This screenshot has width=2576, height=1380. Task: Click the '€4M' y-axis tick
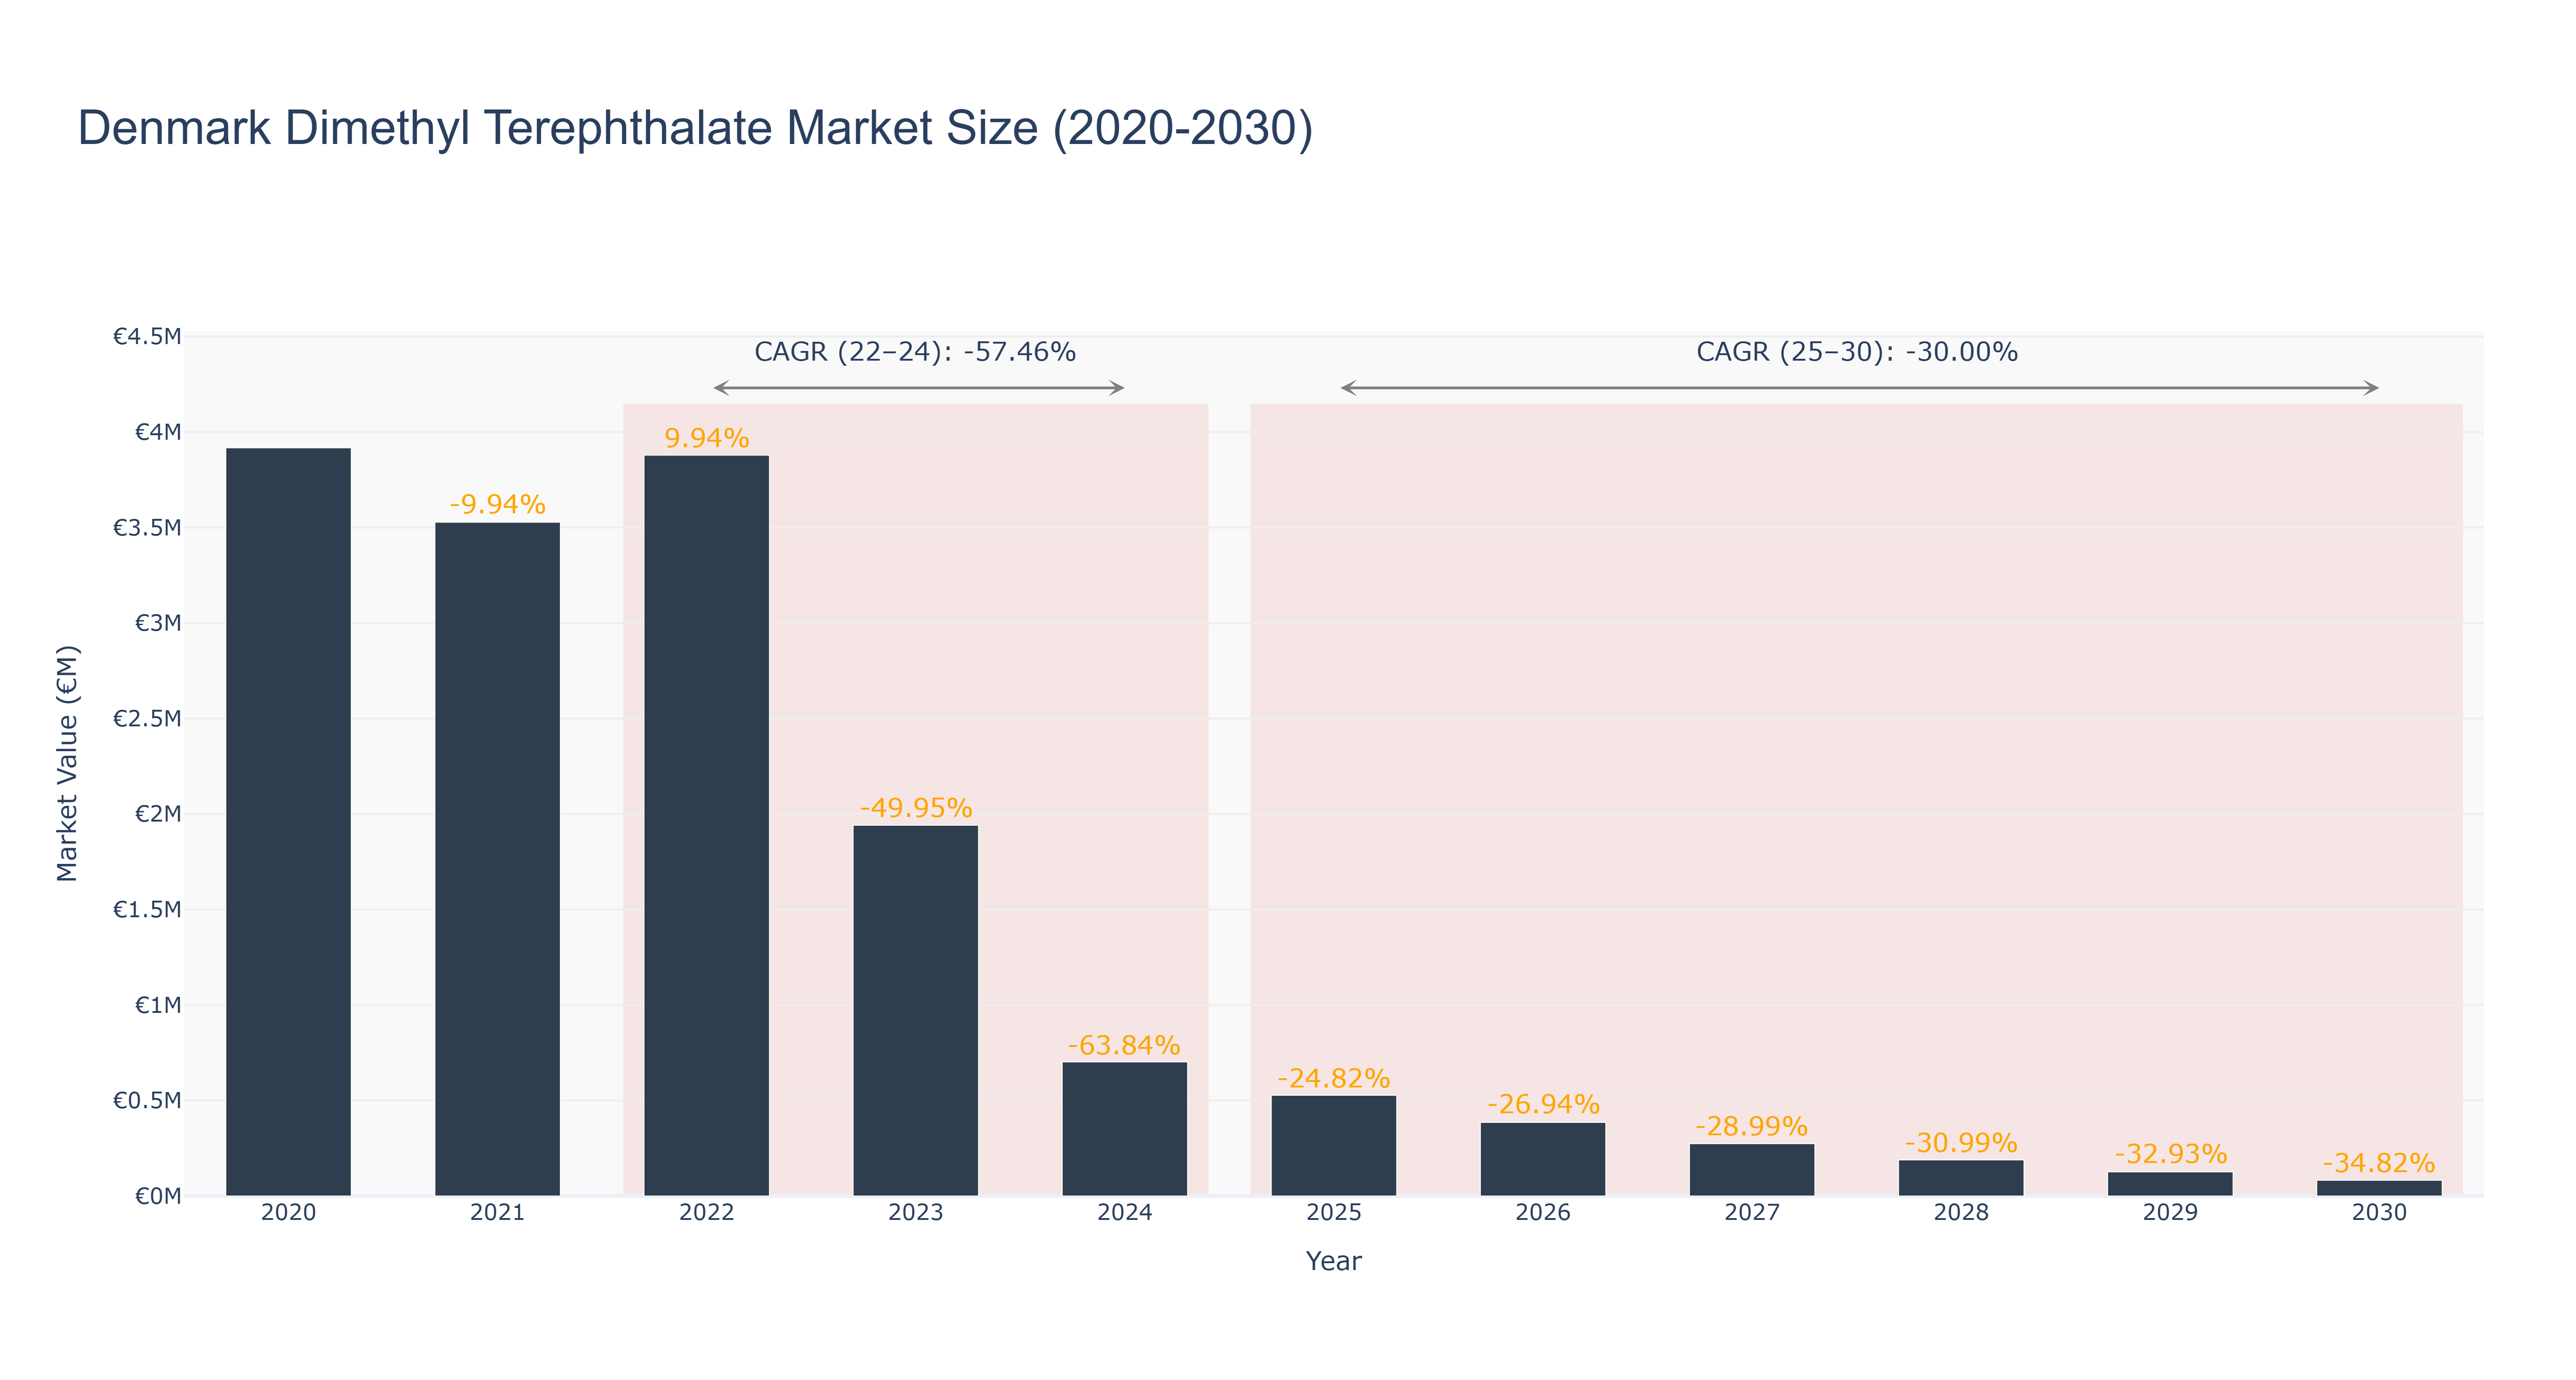click(x=158, y=432)
